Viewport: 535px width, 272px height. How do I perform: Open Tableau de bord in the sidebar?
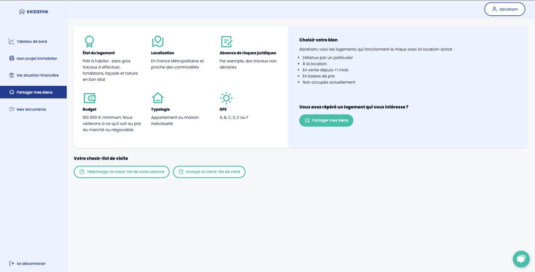point(32,42)
